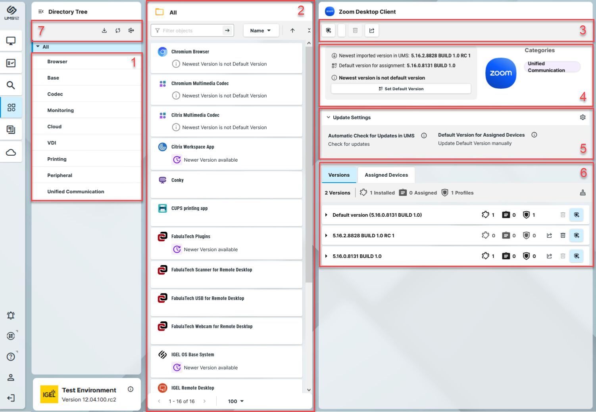The width and height of the screenshot is (596, 412).
Task: Click the export icon in Zoom toolbar
Action: [x=372, y=31]
